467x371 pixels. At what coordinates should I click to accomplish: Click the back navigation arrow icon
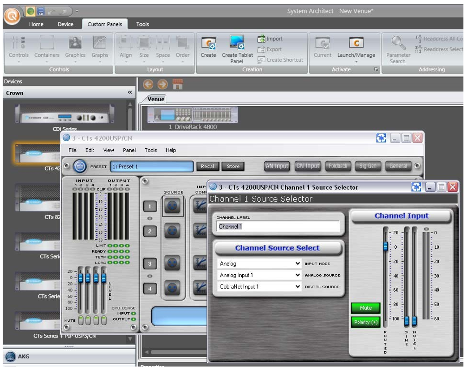(x=148, y=84)
